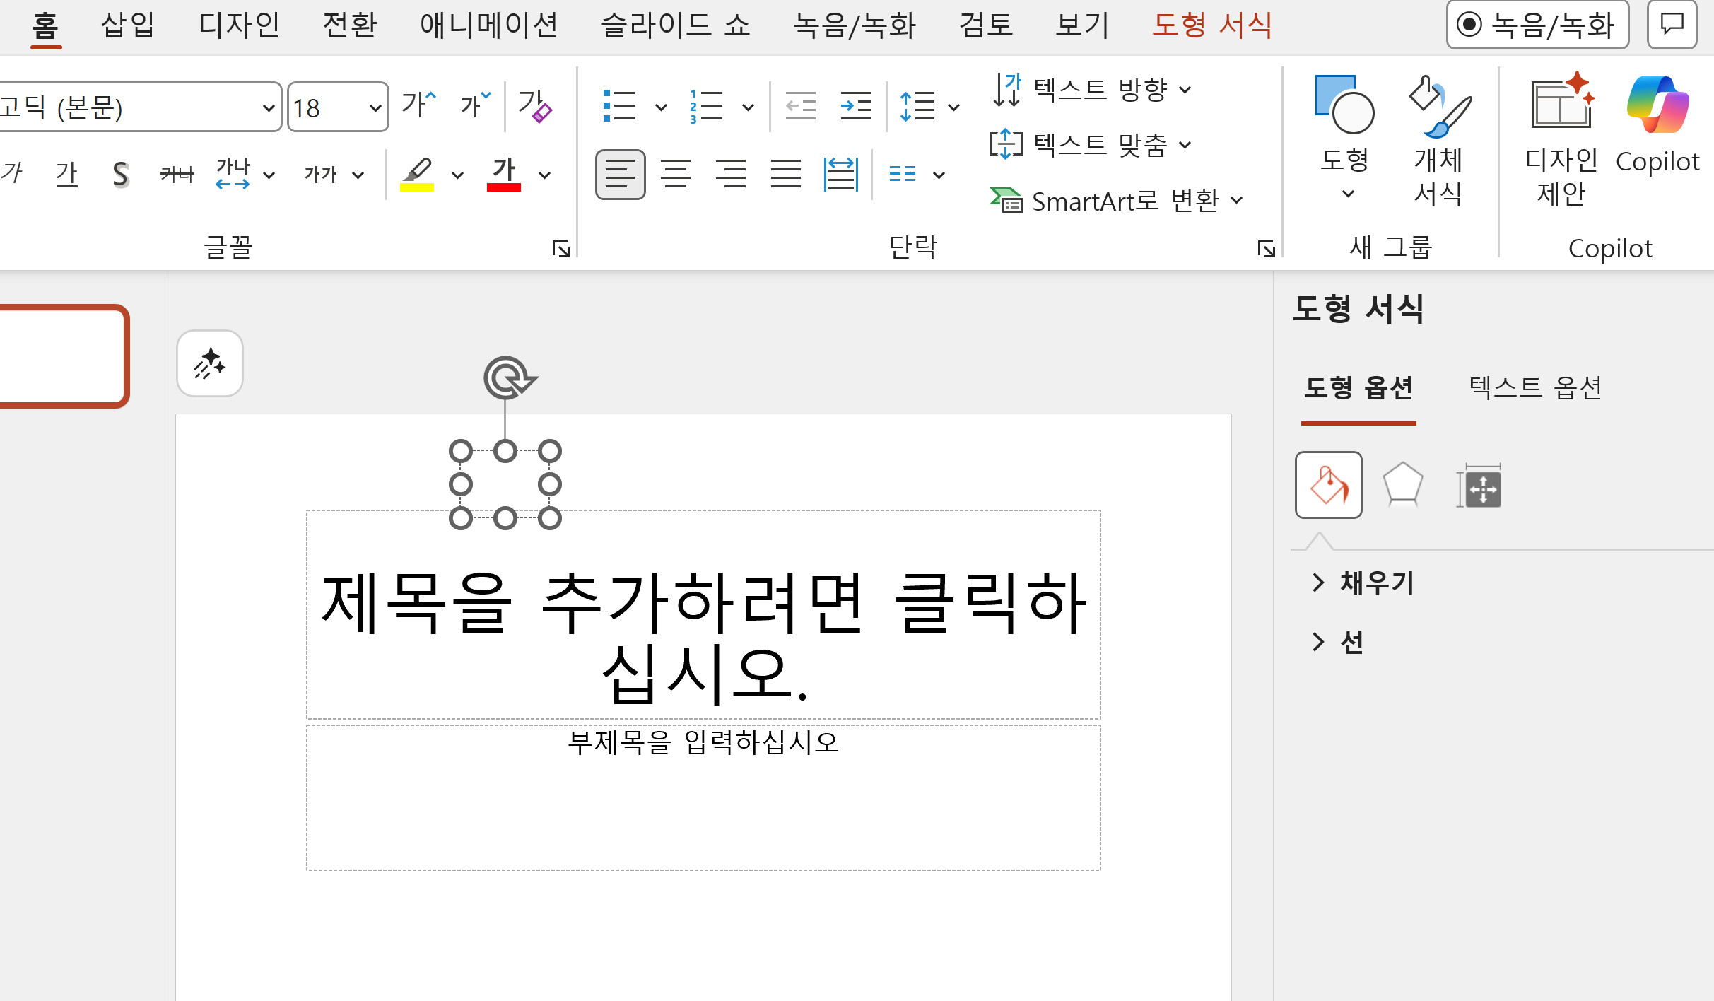
Task: Justify the text
Action: click(x=785, y=174)
